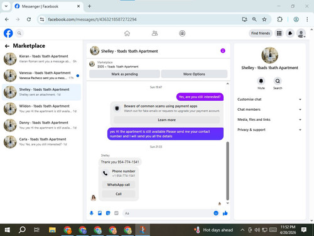Screen dimensions: 314x236
Task: Record a voice clip with microphone icon
Action: click(92, 213)
